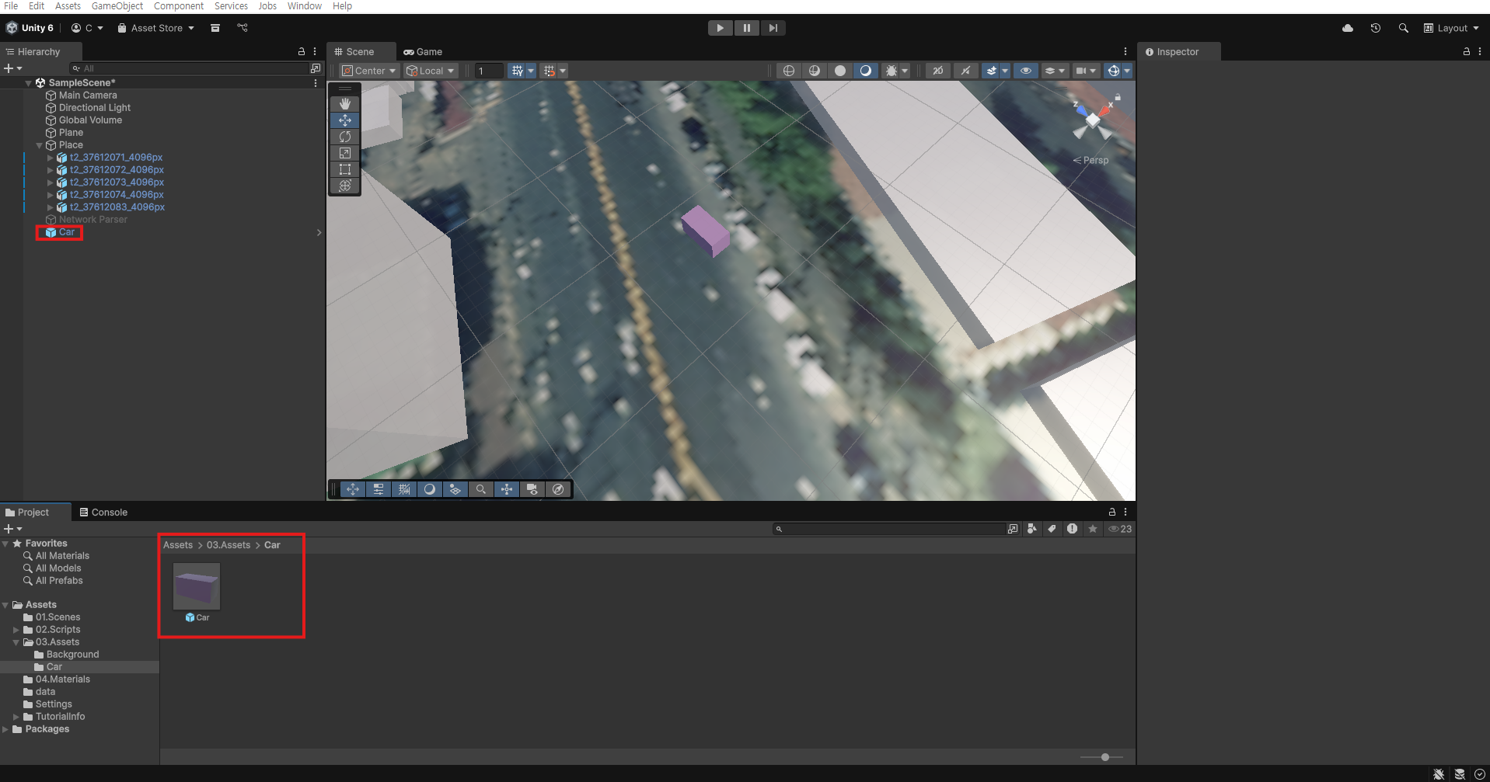Open the Asset Store dropdown
The image size is (1490, 782).
click(155, 28)
